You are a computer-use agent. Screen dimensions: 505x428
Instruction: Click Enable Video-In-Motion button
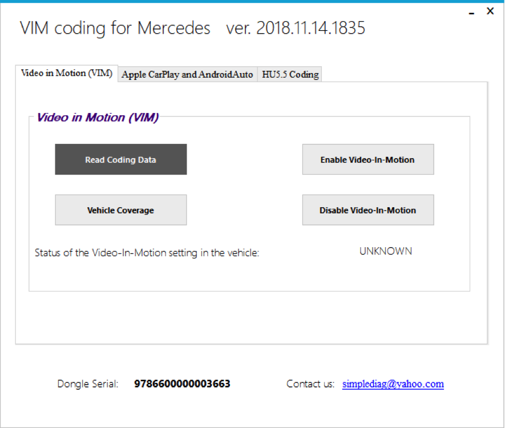[x=368, y=159]
